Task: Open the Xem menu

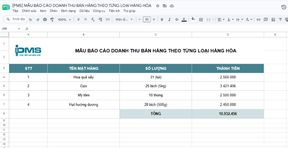Action: tap(43, 11)
